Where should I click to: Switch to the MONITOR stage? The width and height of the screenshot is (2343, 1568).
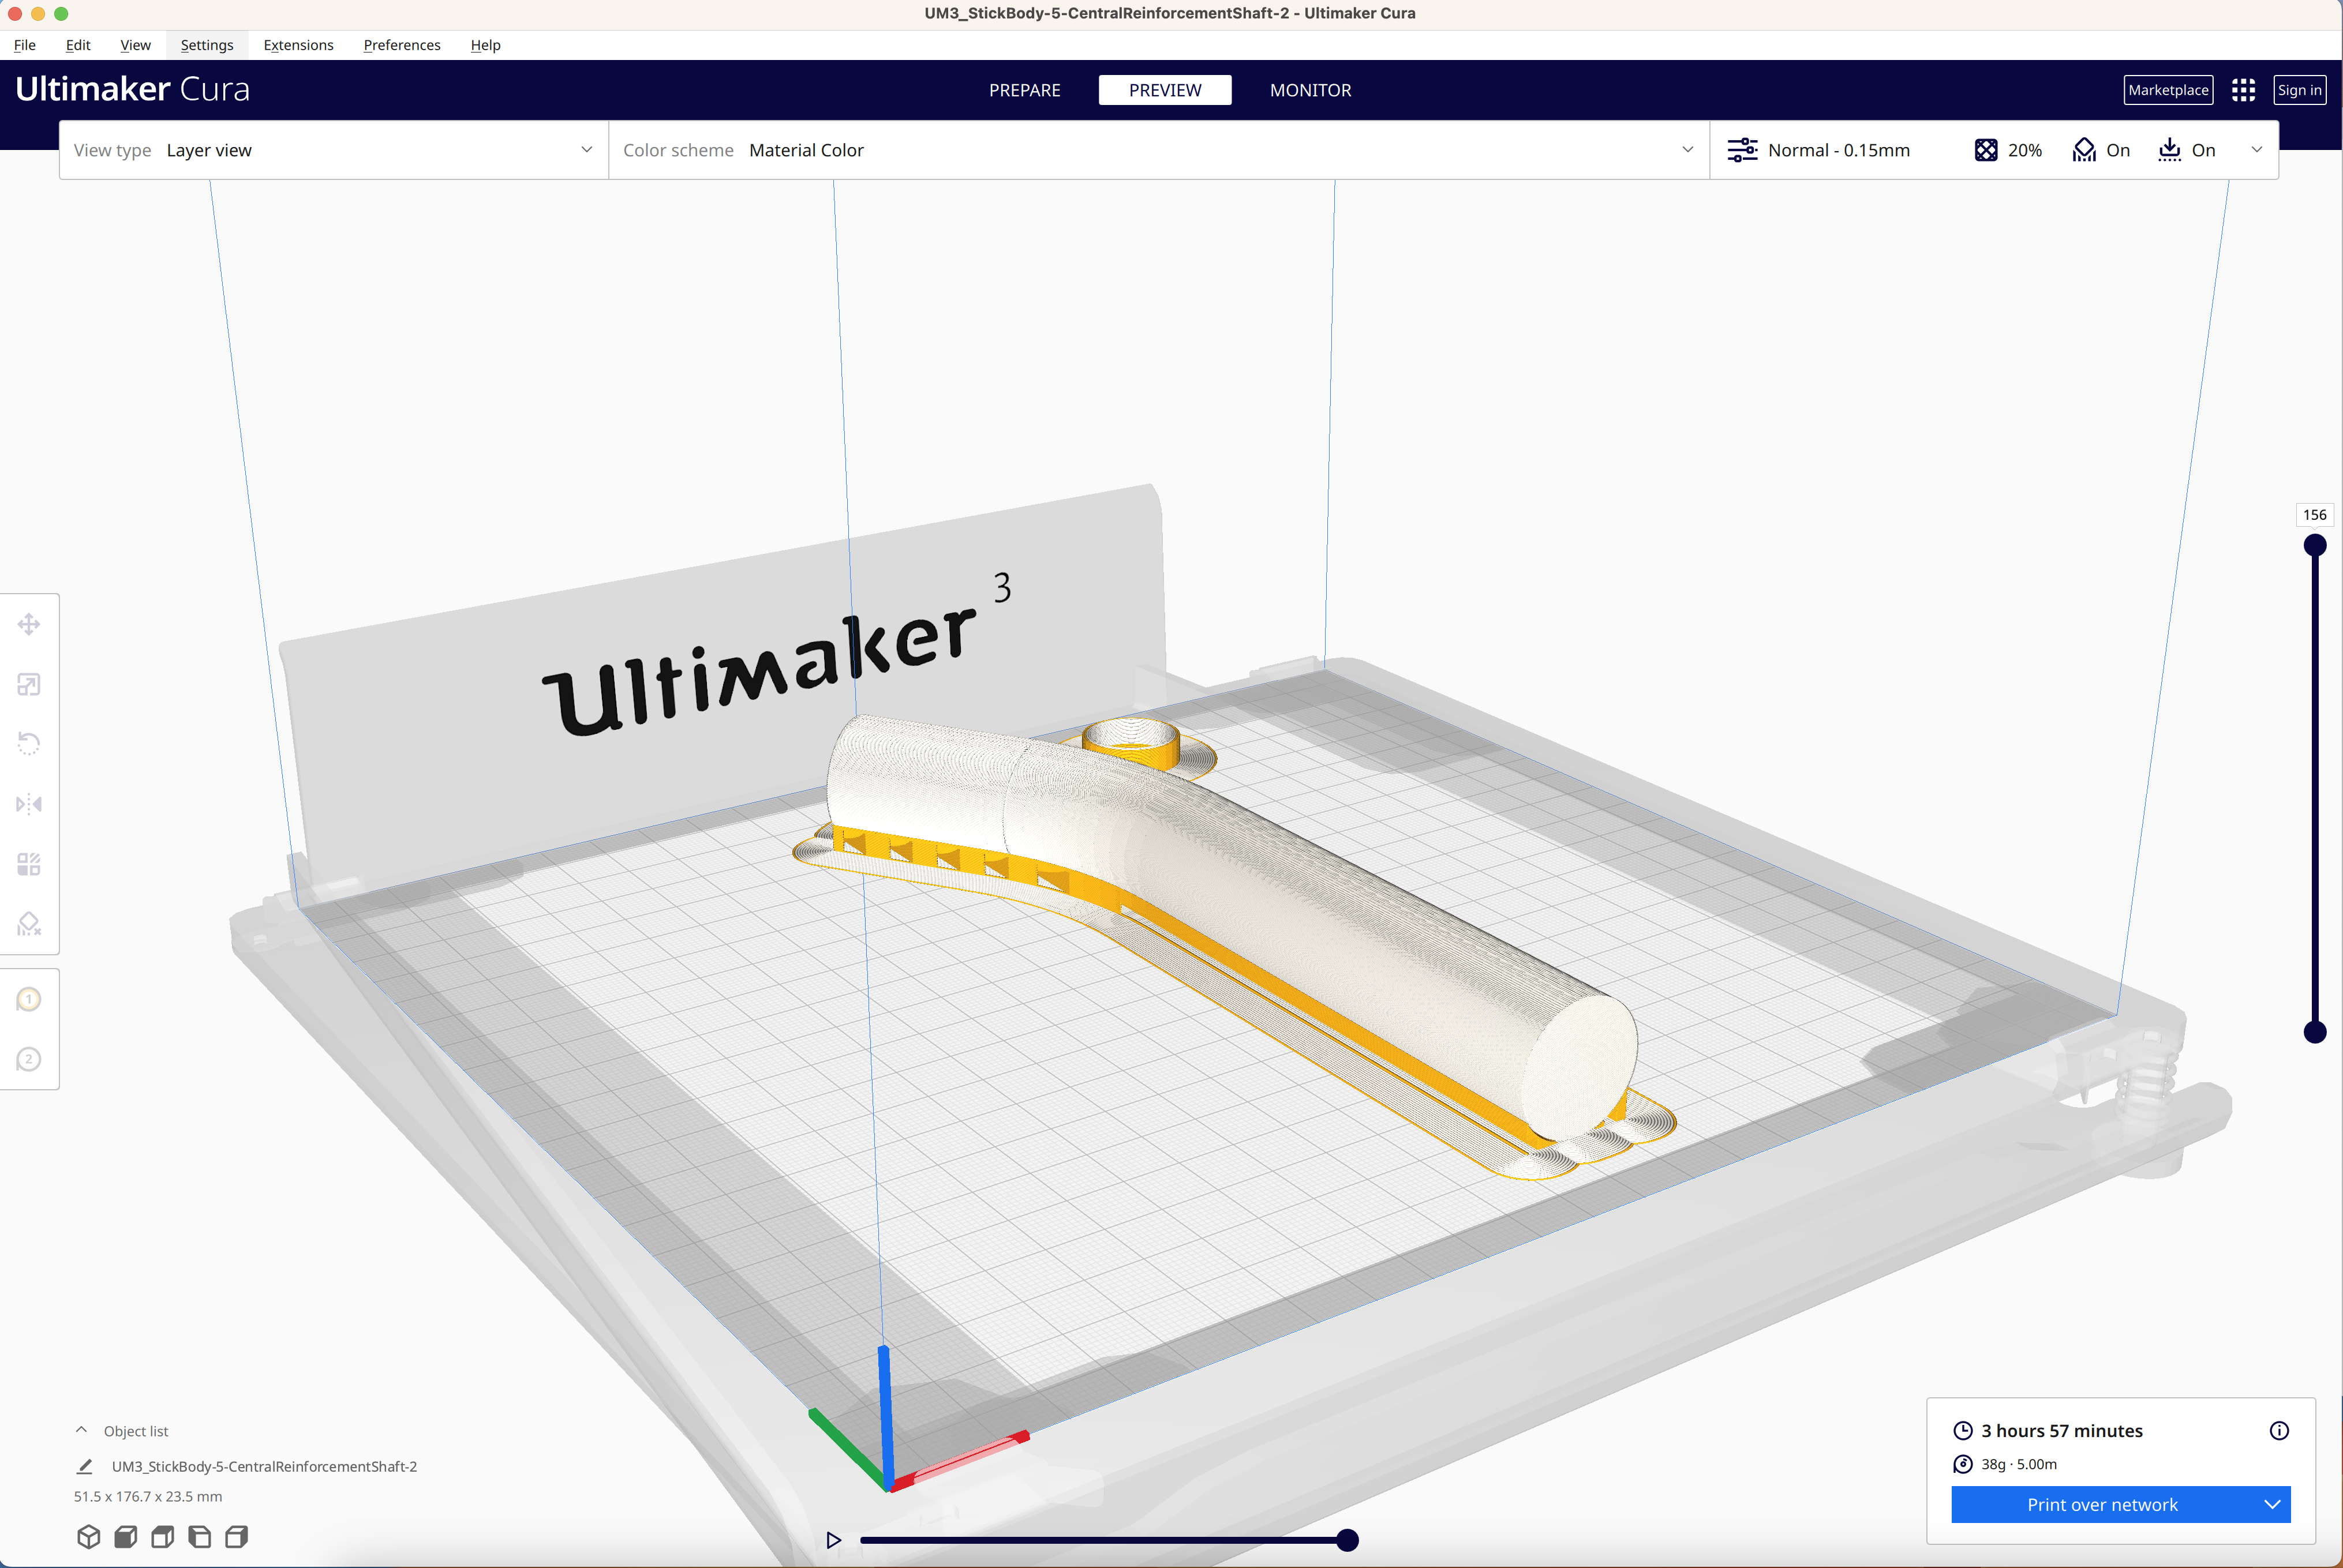click(1311, 90)
